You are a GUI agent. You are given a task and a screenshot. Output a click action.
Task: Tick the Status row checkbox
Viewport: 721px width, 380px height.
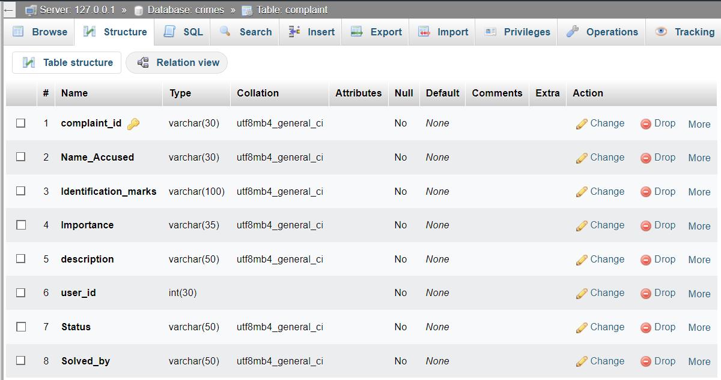21,327
